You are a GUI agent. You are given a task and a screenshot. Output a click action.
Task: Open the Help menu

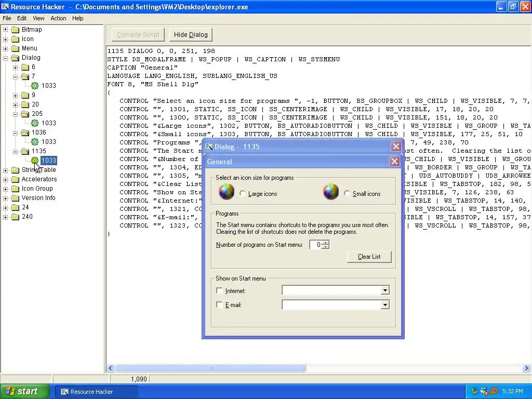pyautogui.click(x=78, y=18)
